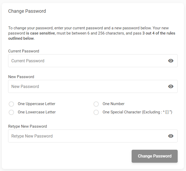The image size is (186, 171).
Task: Click the "One Number" rule text
Action: (x=113, y=104)
